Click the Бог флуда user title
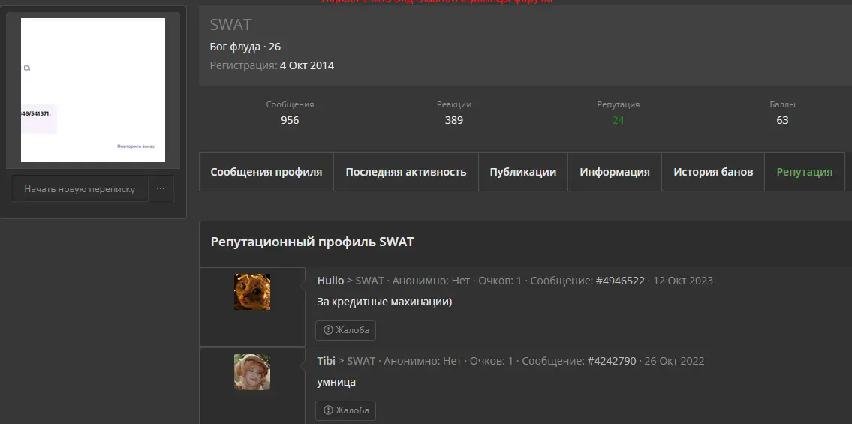 pyautogui.click(x=235, y=47)
